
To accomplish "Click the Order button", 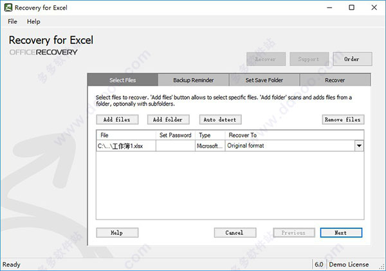I will (353, 59).
